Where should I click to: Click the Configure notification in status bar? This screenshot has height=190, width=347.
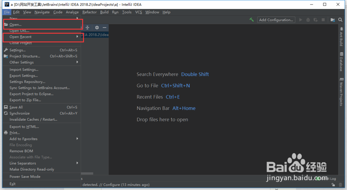point(112,185)
